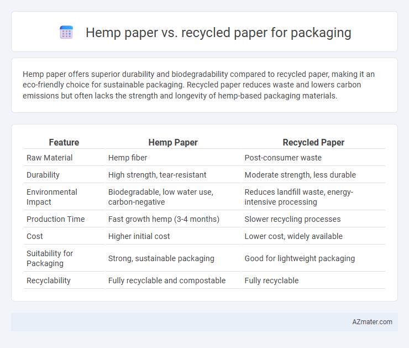Click 'Moderate strength, less durable' cell

point(300,175)
